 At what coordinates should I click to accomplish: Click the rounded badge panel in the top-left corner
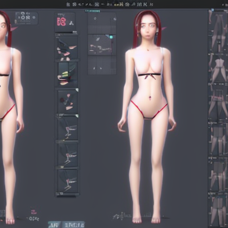click(26, 18)
